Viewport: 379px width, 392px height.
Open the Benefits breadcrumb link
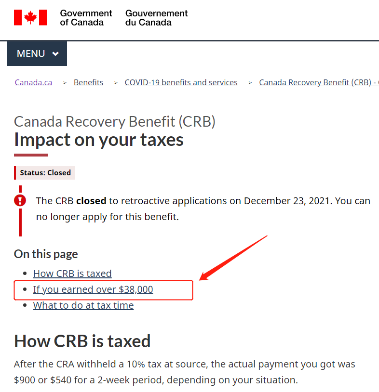click(88, 82)
